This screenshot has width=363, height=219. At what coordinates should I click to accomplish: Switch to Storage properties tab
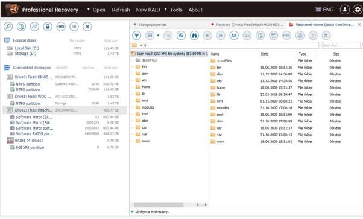coord(169,25)
